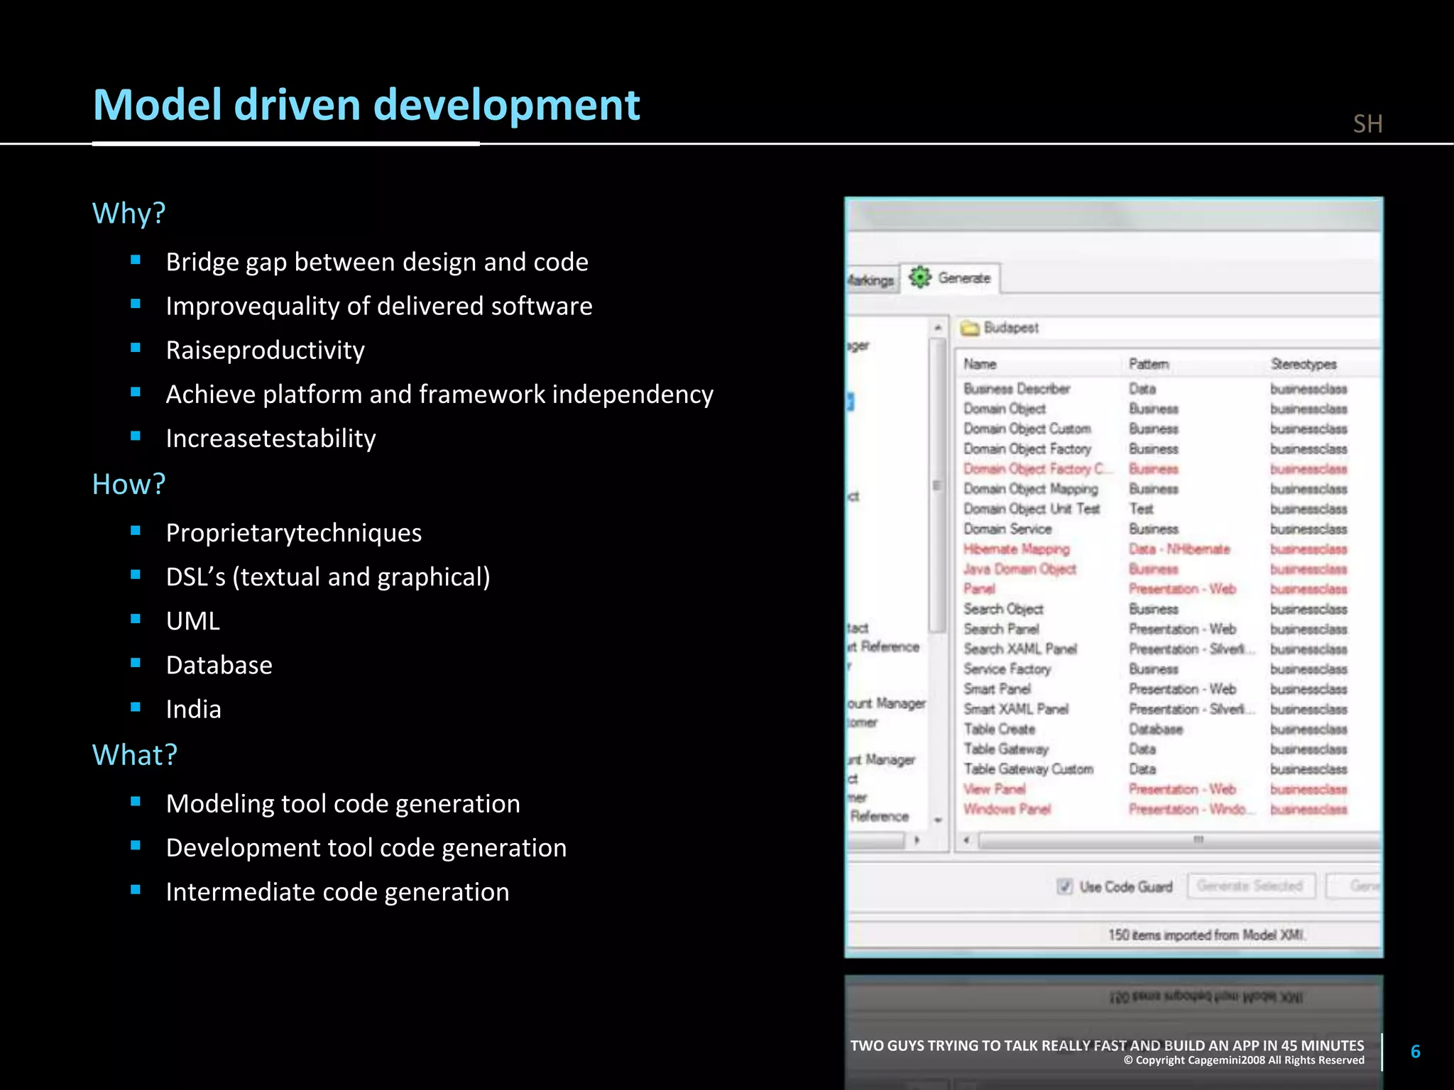1454x1090 pixels.
Task: Click the up arrow of tree panel scrollbar
Action: (938, 327)
